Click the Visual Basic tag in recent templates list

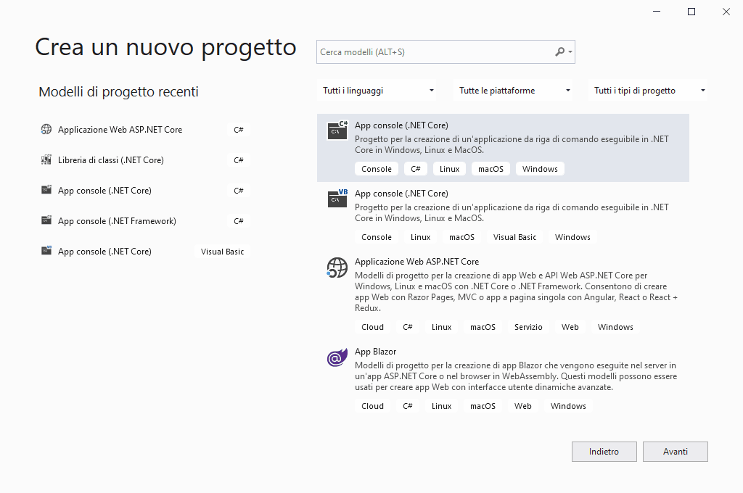222,252
